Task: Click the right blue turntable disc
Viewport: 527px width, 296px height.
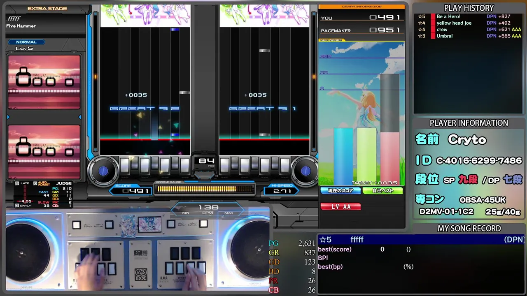Action: [x=305, y=171]
